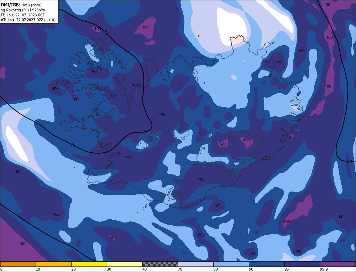The image size is (356, 272).
Task: Click the "0" legend scale value
Action: (x=1, y=269)
